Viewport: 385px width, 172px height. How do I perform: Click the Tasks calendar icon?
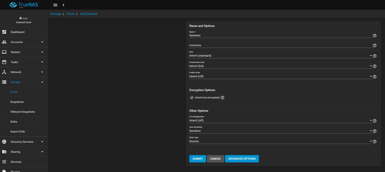(4, 62)
